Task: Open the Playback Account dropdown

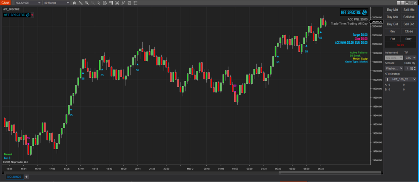Action: tap(394, 68)
